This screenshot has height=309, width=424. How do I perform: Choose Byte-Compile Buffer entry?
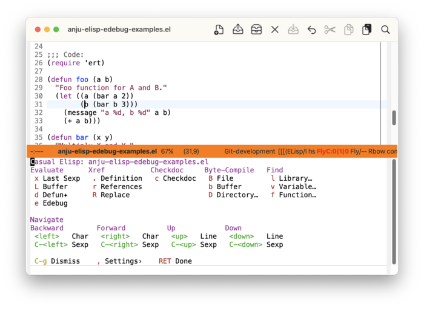click(225, 187)
